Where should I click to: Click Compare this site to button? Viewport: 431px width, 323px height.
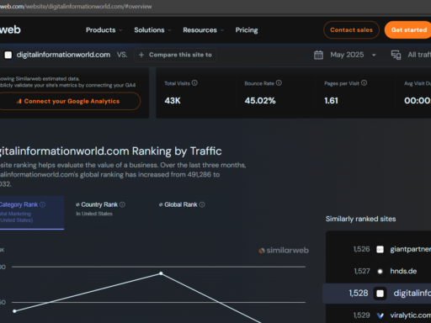click(x=175, y=55)
